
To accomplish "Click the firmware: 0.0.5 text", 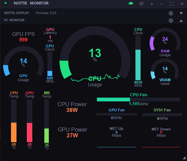I will point(46,13).
